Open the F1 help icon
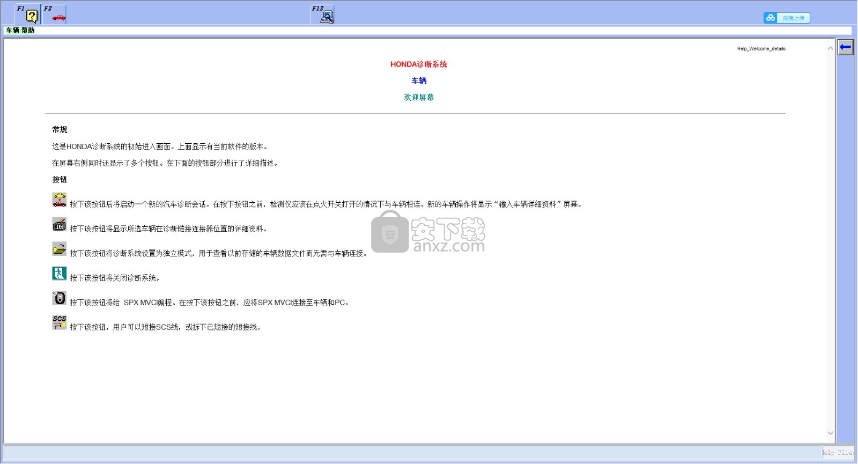This screenshot has width=858, height=464. coord(27,14)
